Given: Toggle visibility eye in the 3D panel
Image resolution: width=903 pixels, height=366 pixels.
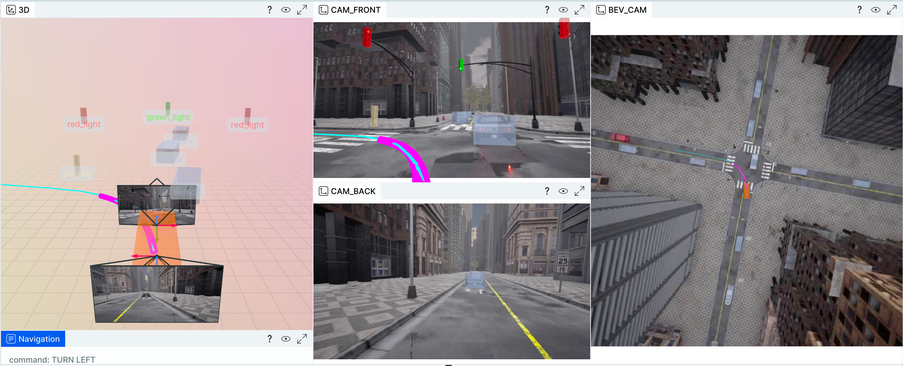Looking at the screenshot, I should [286, 10].
